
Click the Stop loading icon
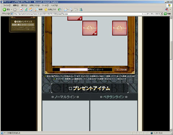pos(21,10)
